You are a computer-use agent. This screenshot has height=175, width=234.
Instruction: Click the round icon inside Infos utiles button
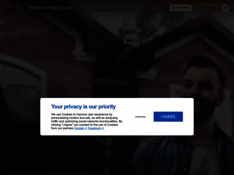coord(173,7)
